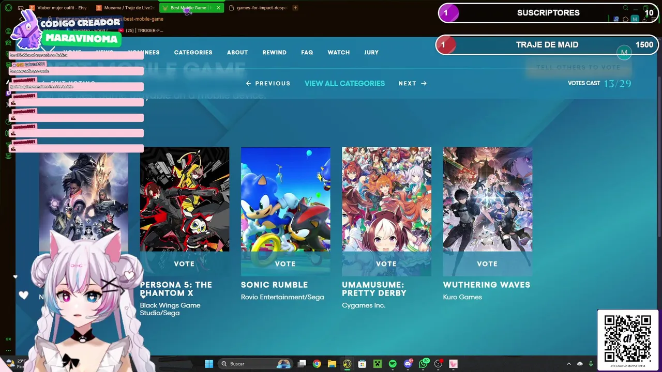Go to NEXT category
The image size is (662, 372).
click(x=412, y=83)
